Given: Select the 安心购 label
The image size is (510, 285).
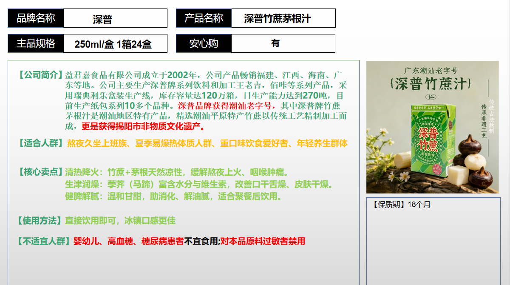Looking at the screenshot, I should (203, 43).
